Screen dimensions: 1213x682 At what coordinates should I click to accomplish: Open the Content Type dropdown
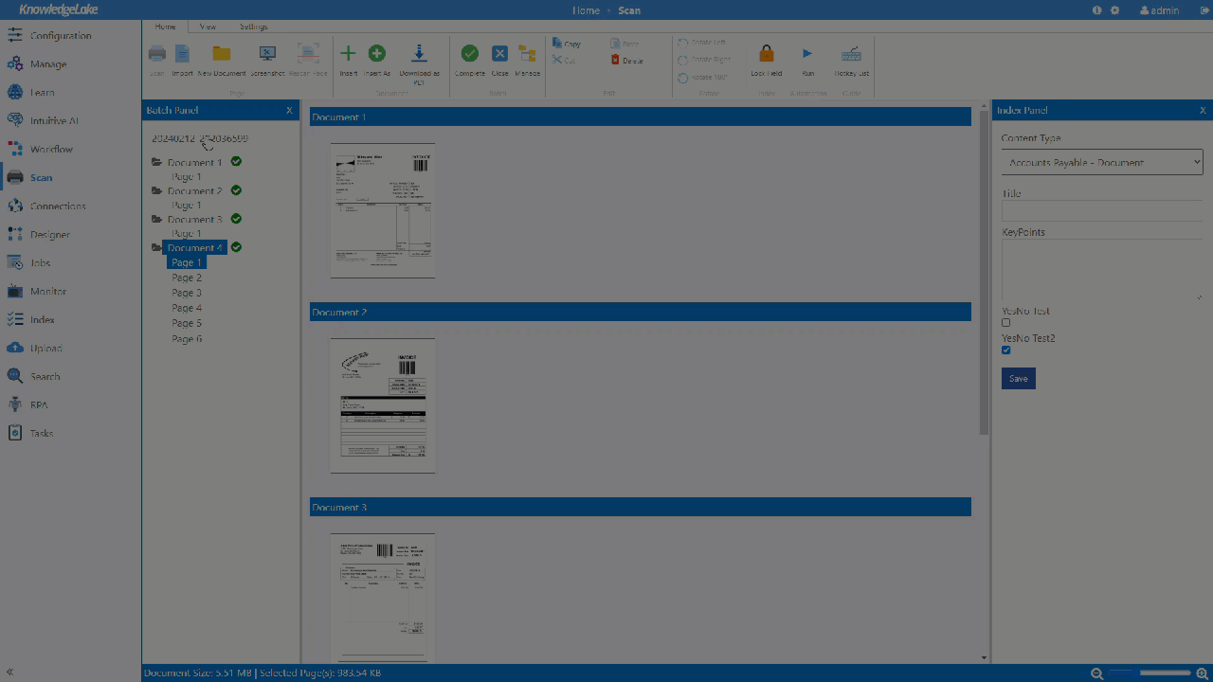[1101, 163]
